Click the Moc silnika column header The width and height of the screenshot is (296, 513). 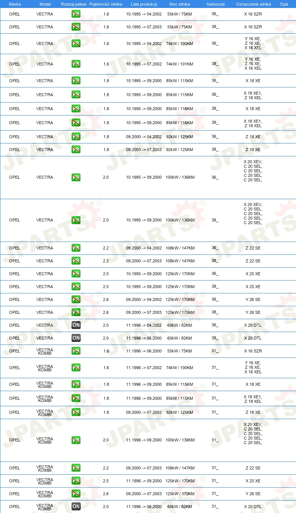(x=180, y=4)
